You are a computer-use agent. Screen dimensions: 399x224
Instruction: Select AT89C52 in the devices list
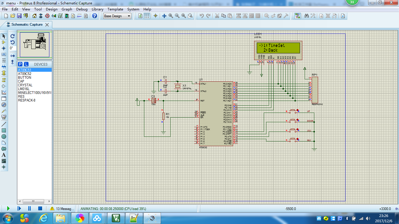[x=34, y=74]
